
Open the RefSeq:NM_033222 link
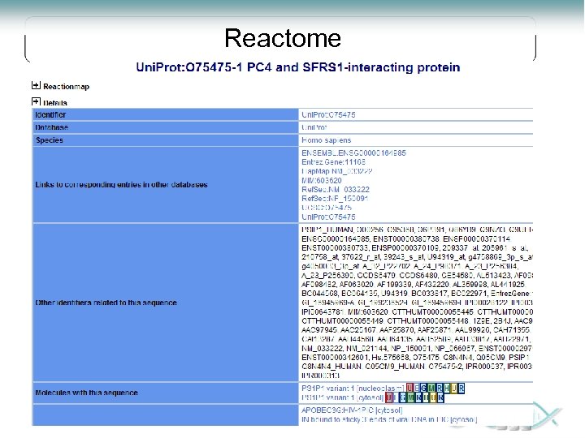point(336,190)
